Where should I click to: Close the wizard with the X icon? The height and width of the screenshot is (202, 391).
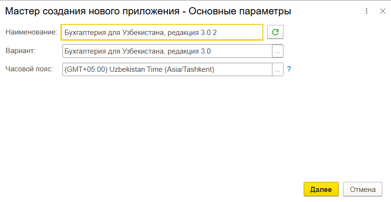(382, 11)
